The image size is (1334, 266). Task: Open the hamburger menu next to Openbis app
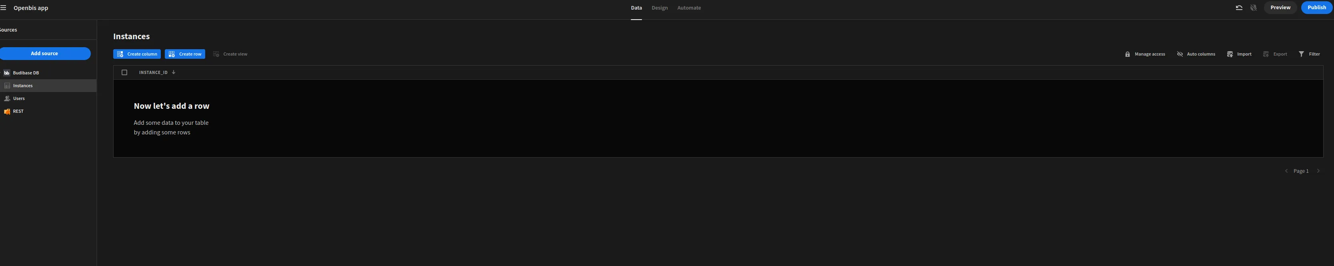(x=3, y=8)
